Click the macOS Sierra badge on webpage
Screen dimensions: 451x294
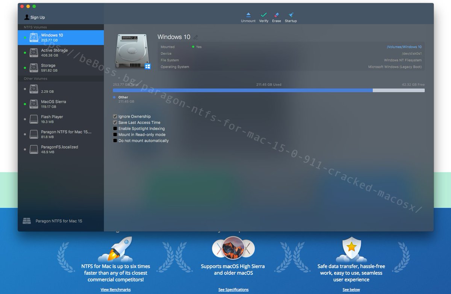pos(233,249)
